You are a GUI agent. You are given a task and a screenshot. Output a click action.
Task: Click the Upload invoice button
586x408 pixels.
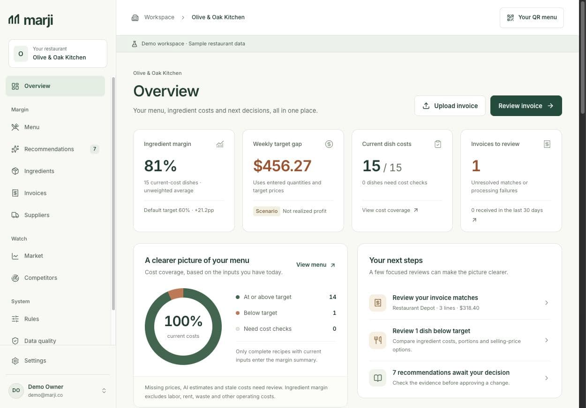pyautogui.click(x=450, y=106)
